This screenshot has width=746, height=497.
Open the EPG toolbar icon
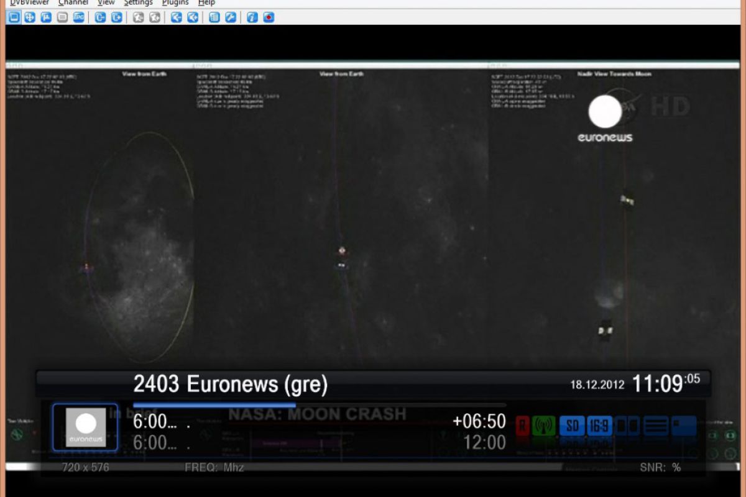click(x=78, y=17)
